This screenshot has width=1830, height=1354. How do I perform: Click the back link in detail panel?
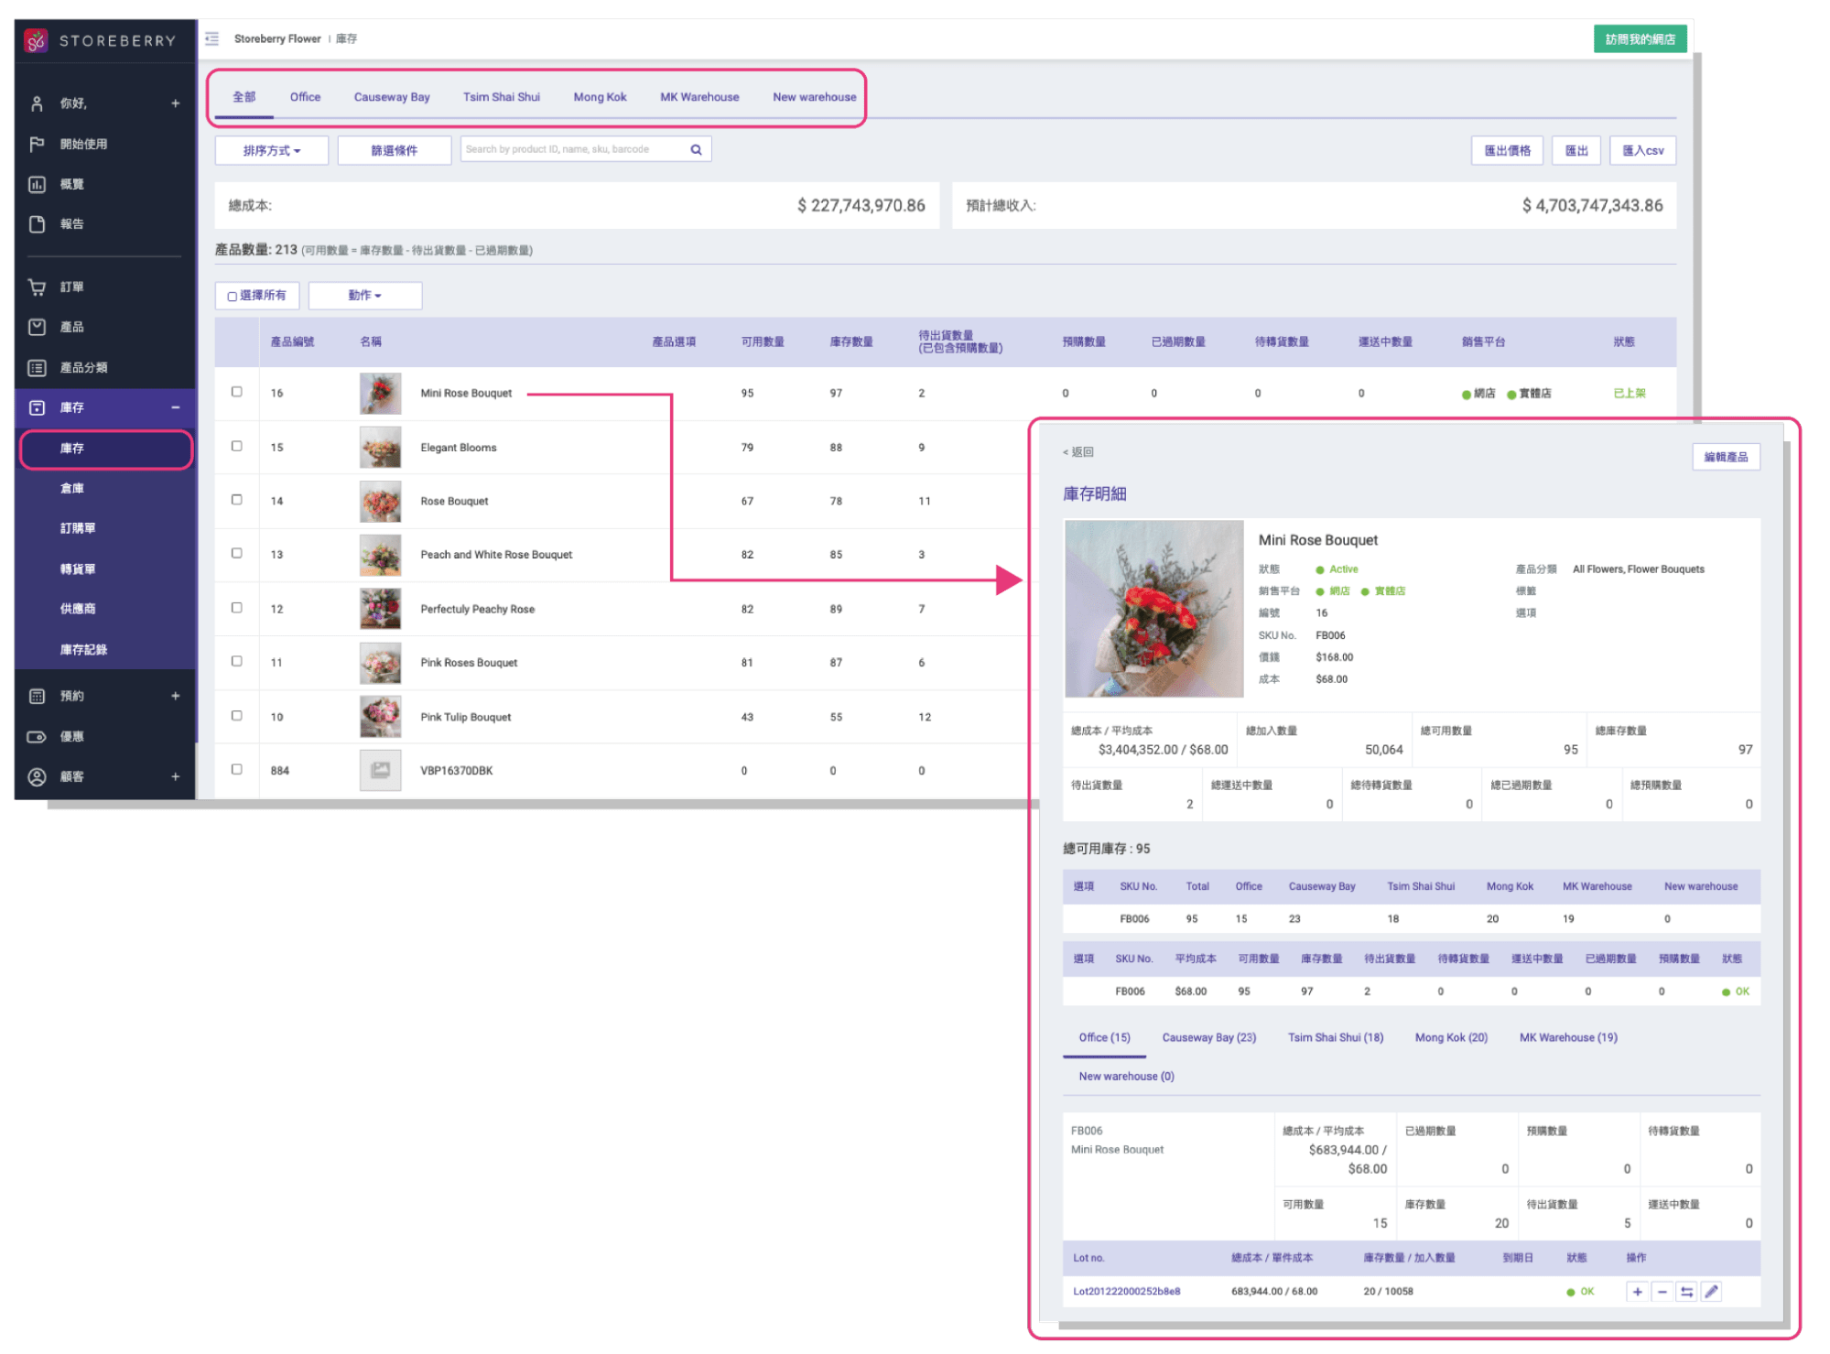[1078, 451]
